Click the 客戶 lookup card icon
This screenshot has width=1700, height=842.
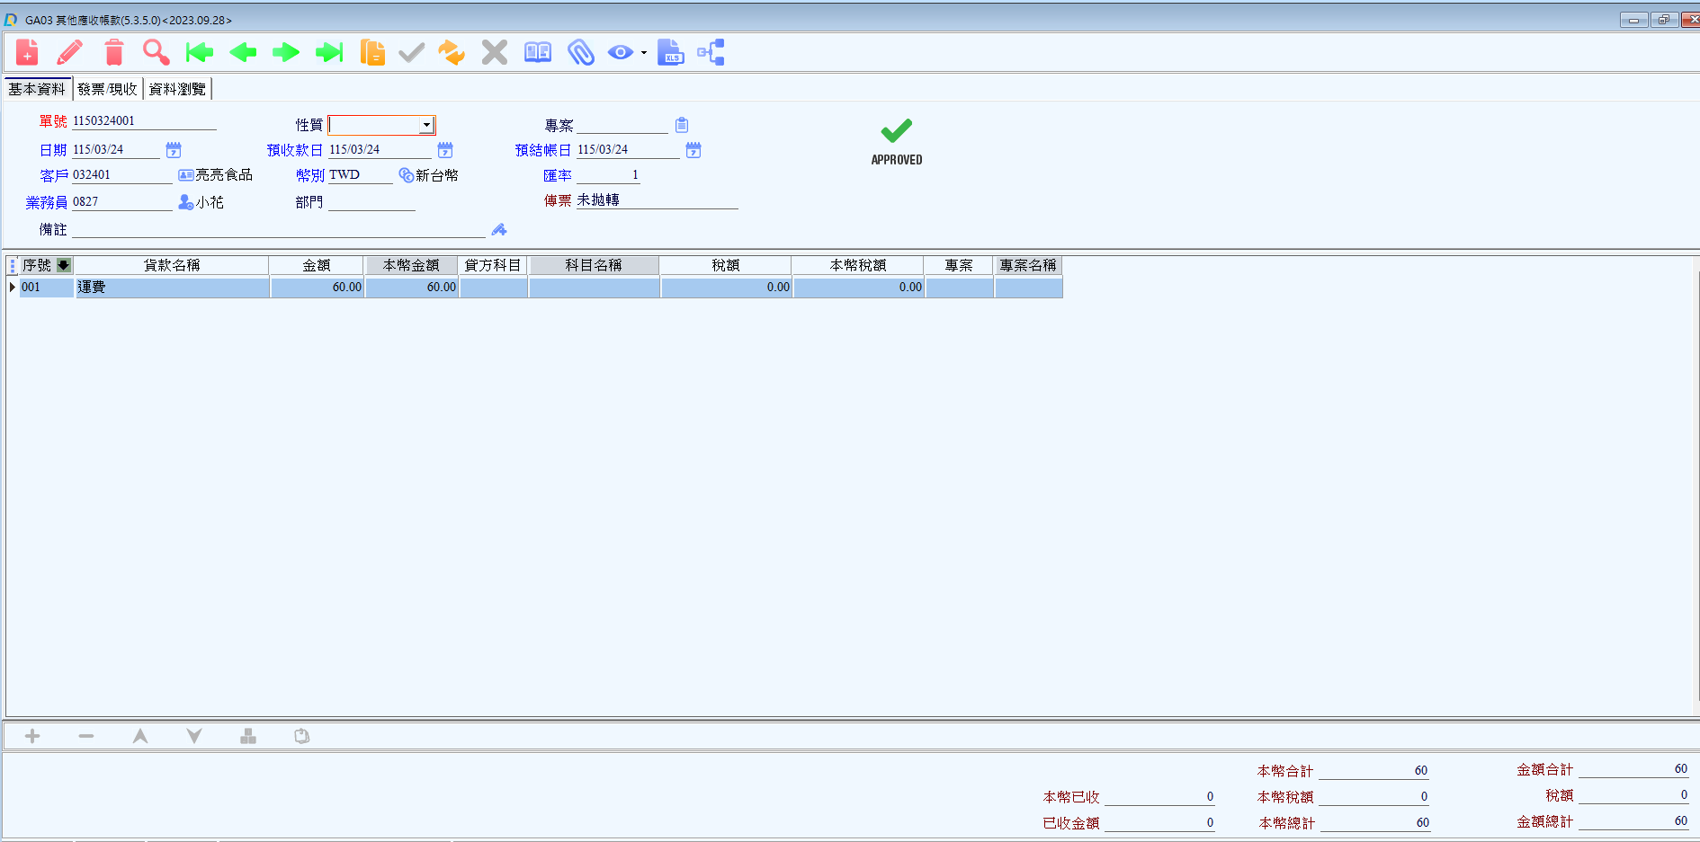pos(185,175)
